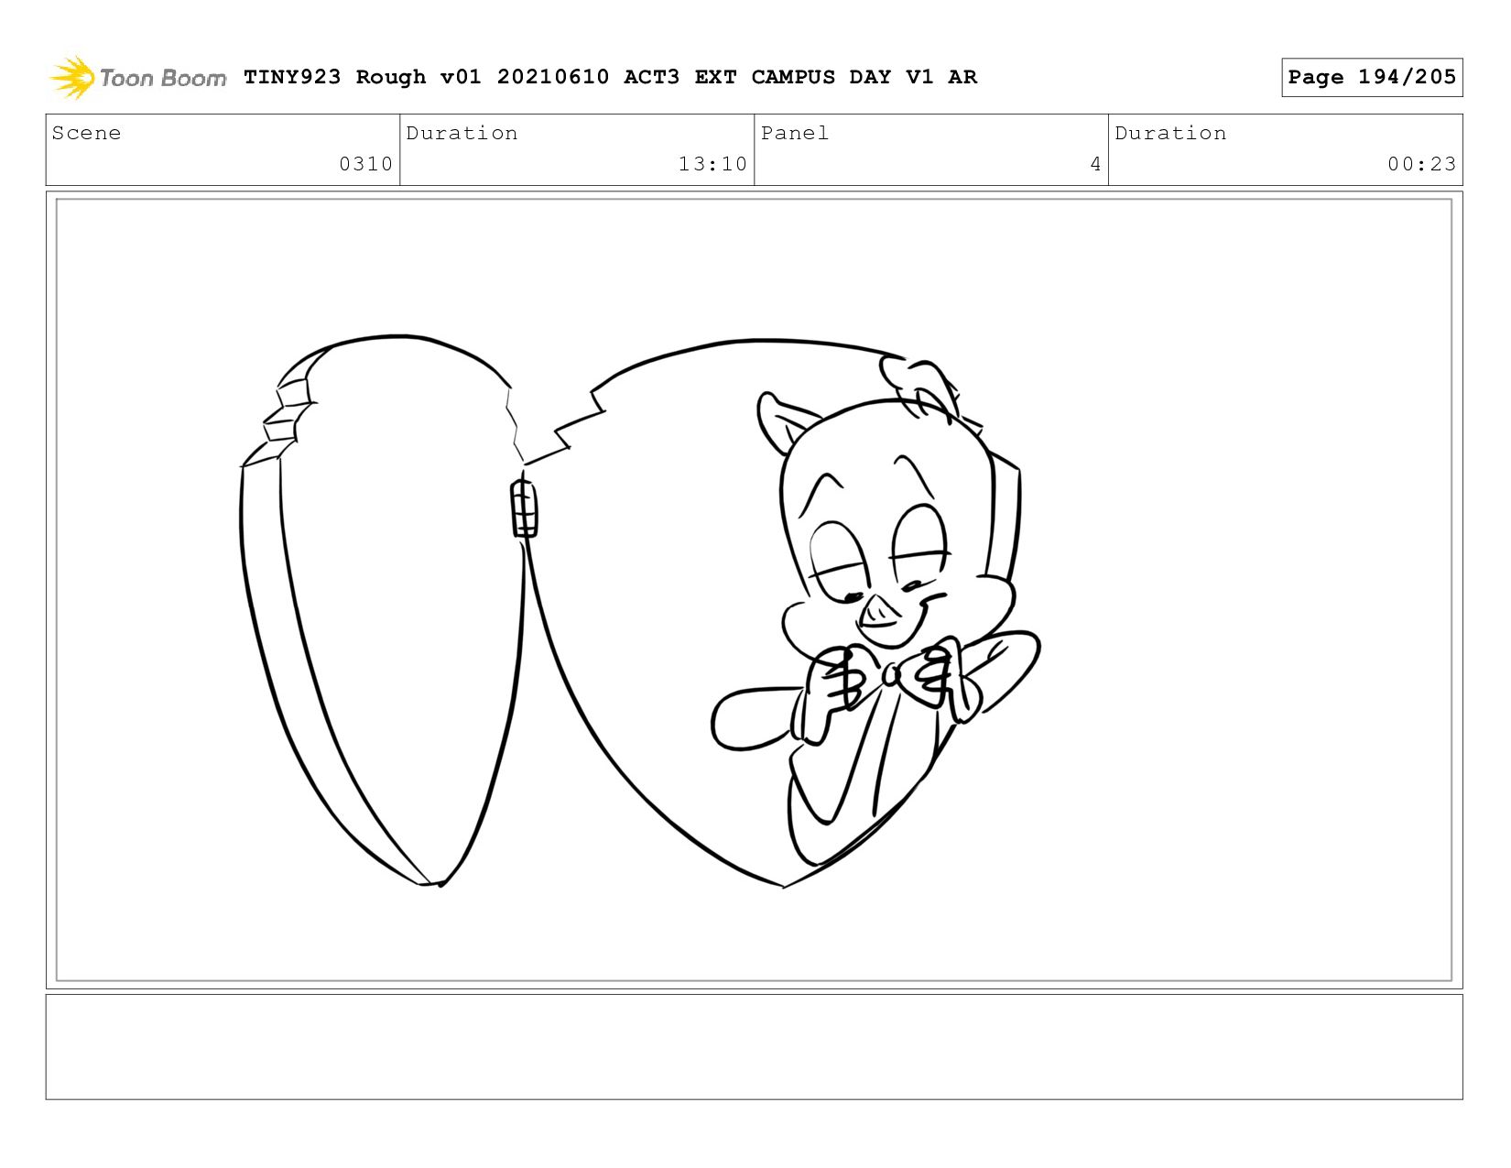Select the title text 'TINY923 Rough v01 20210610 ACT3 EXT CAMPUS DAY V1 AR'
The image size is (1511, 1168).
point(610,77)
